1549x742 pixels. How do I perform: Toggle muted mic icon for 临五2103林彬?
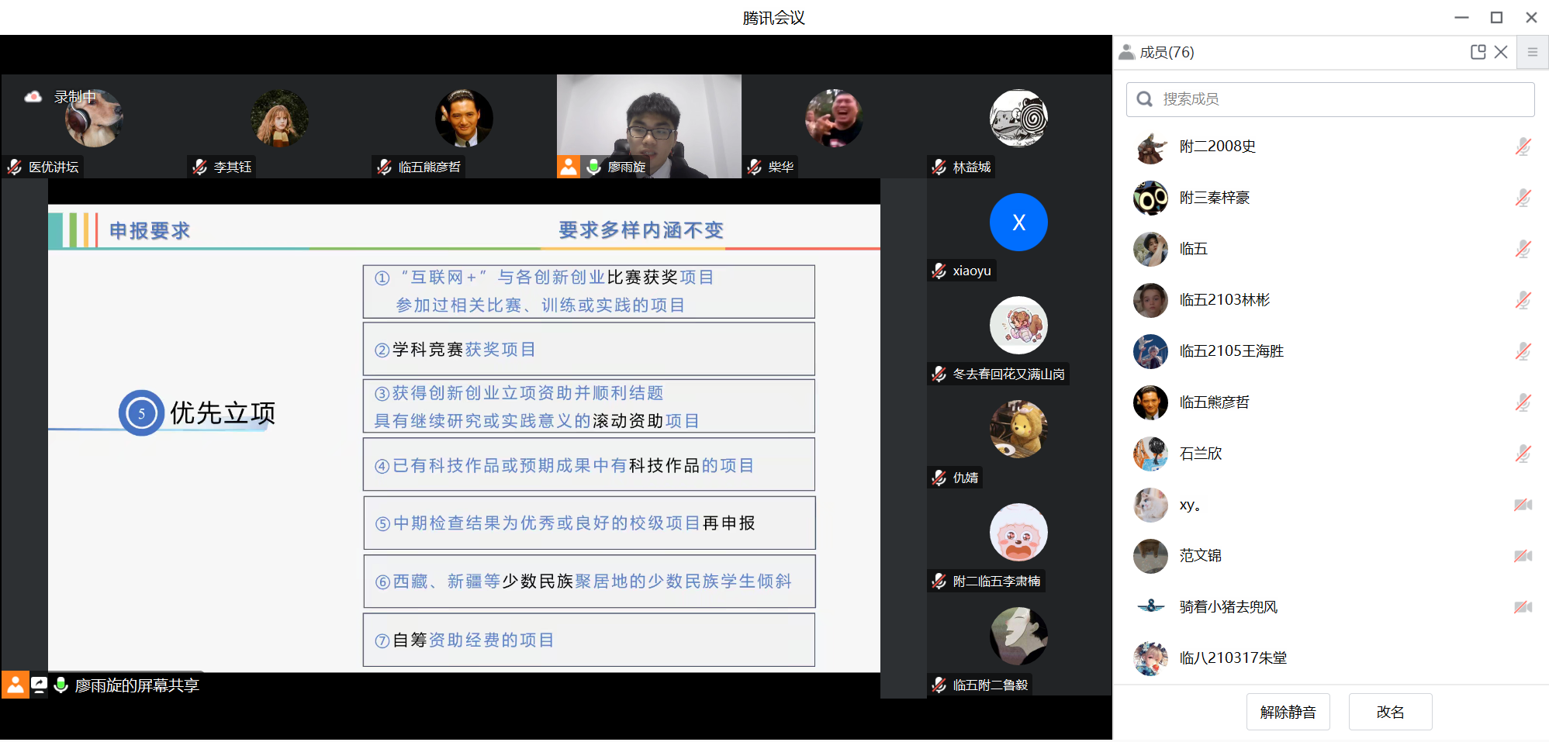pos(1523,300)
